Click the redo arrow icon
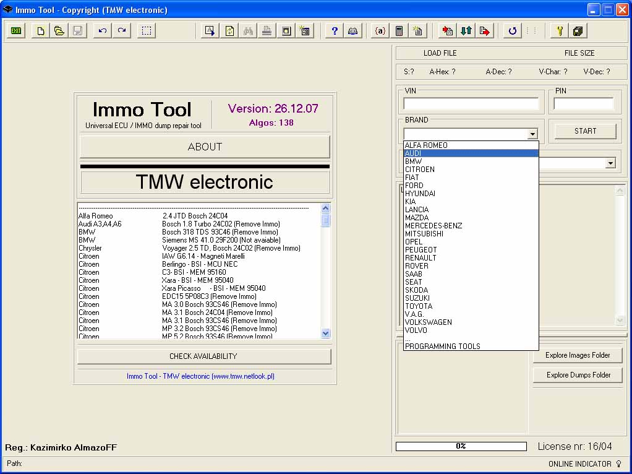This screenshot has width=632, height=474. 122,31
